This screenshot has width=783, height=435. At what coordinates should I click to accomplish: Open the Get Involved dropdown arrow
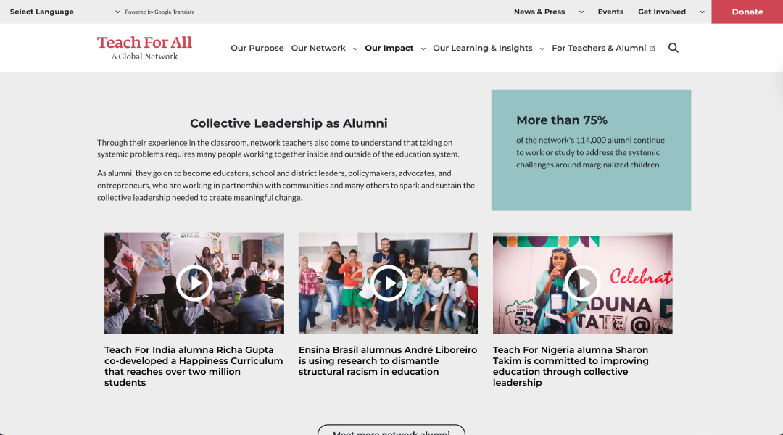(x=702, y=12)
